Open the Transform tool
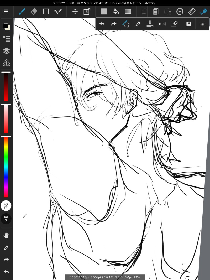Viewport: 210px width, 280px height. 87,12
